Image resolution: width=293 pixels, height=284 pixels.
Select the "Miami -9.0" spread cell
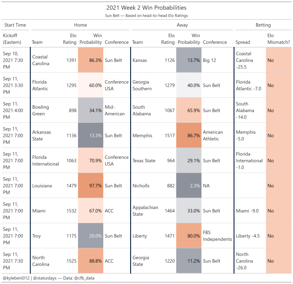247,211
